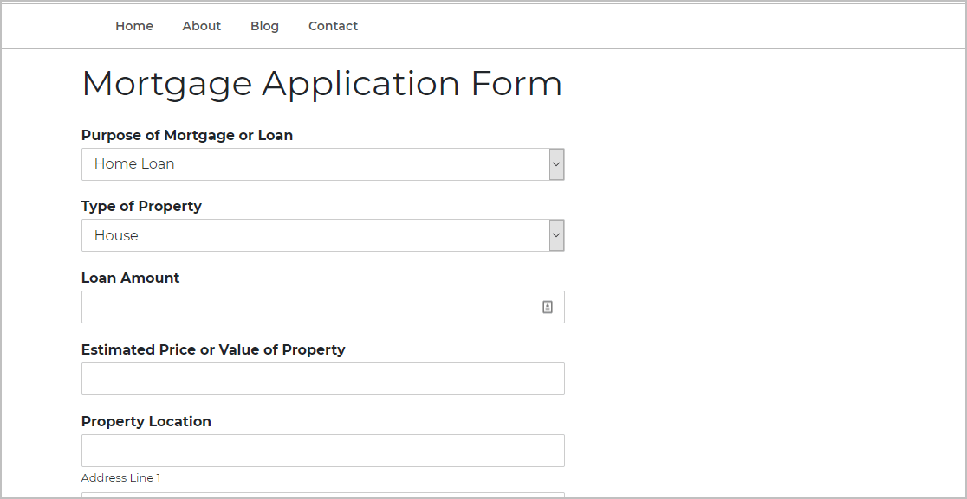Open the Contact page link
967x499 pixels.
[x=333, y=26]
